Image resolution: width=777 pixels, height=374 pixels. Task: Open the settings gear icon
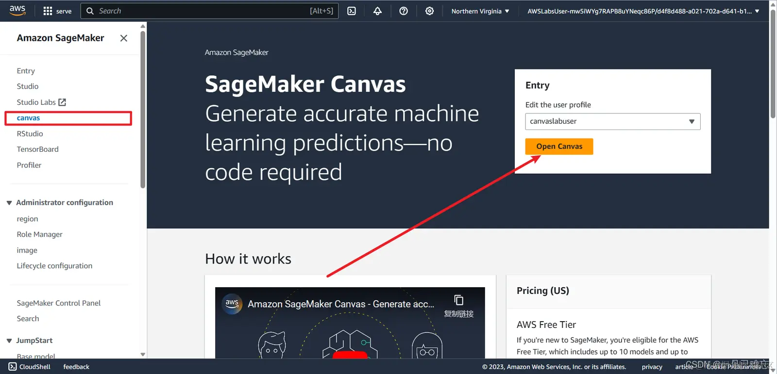click(x=430, y=11)
